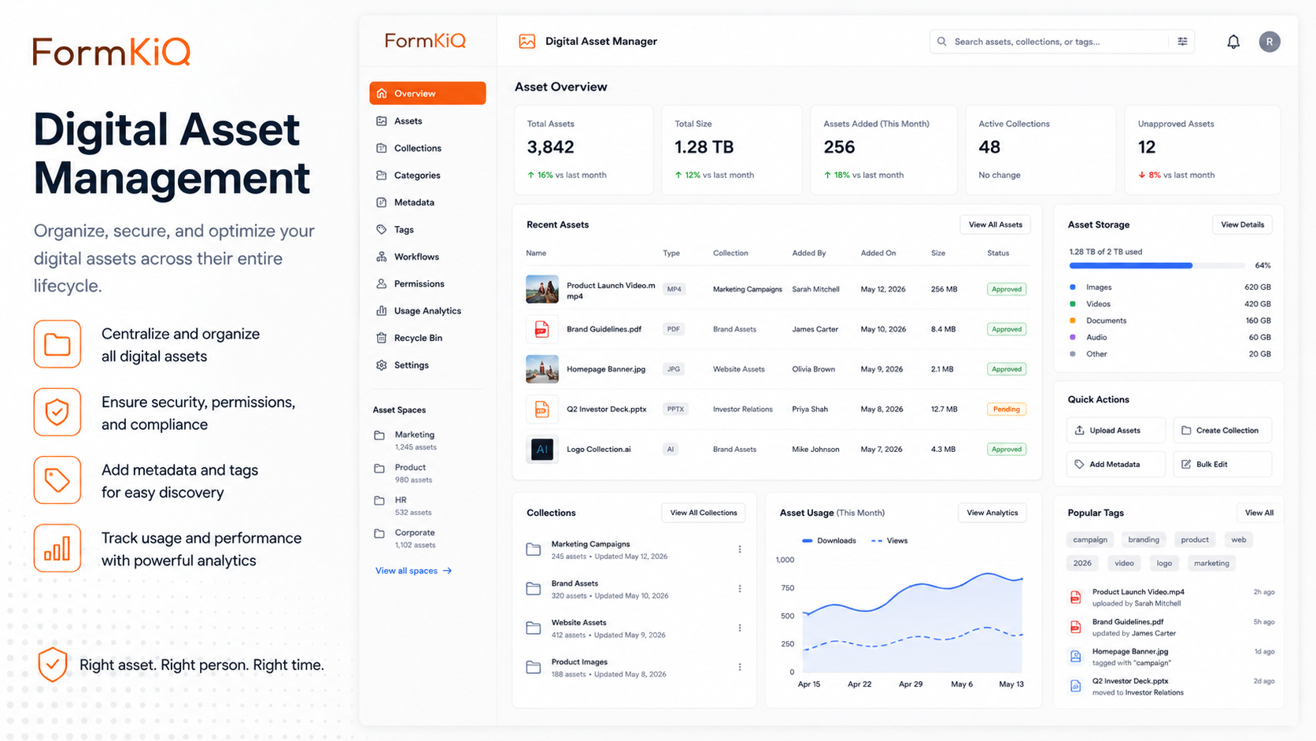The image size is (1316, 741).
Task: Click the search assets input field
Action: (1062, 42)
